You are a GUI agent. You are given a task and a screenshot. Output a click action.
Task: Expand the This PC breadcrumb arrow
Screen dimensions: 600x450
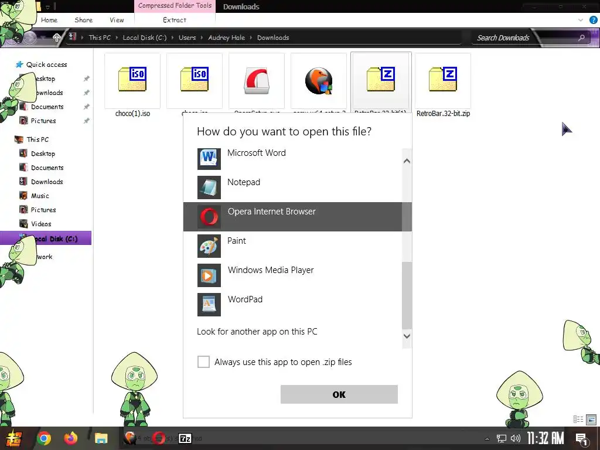coord(117,37)
